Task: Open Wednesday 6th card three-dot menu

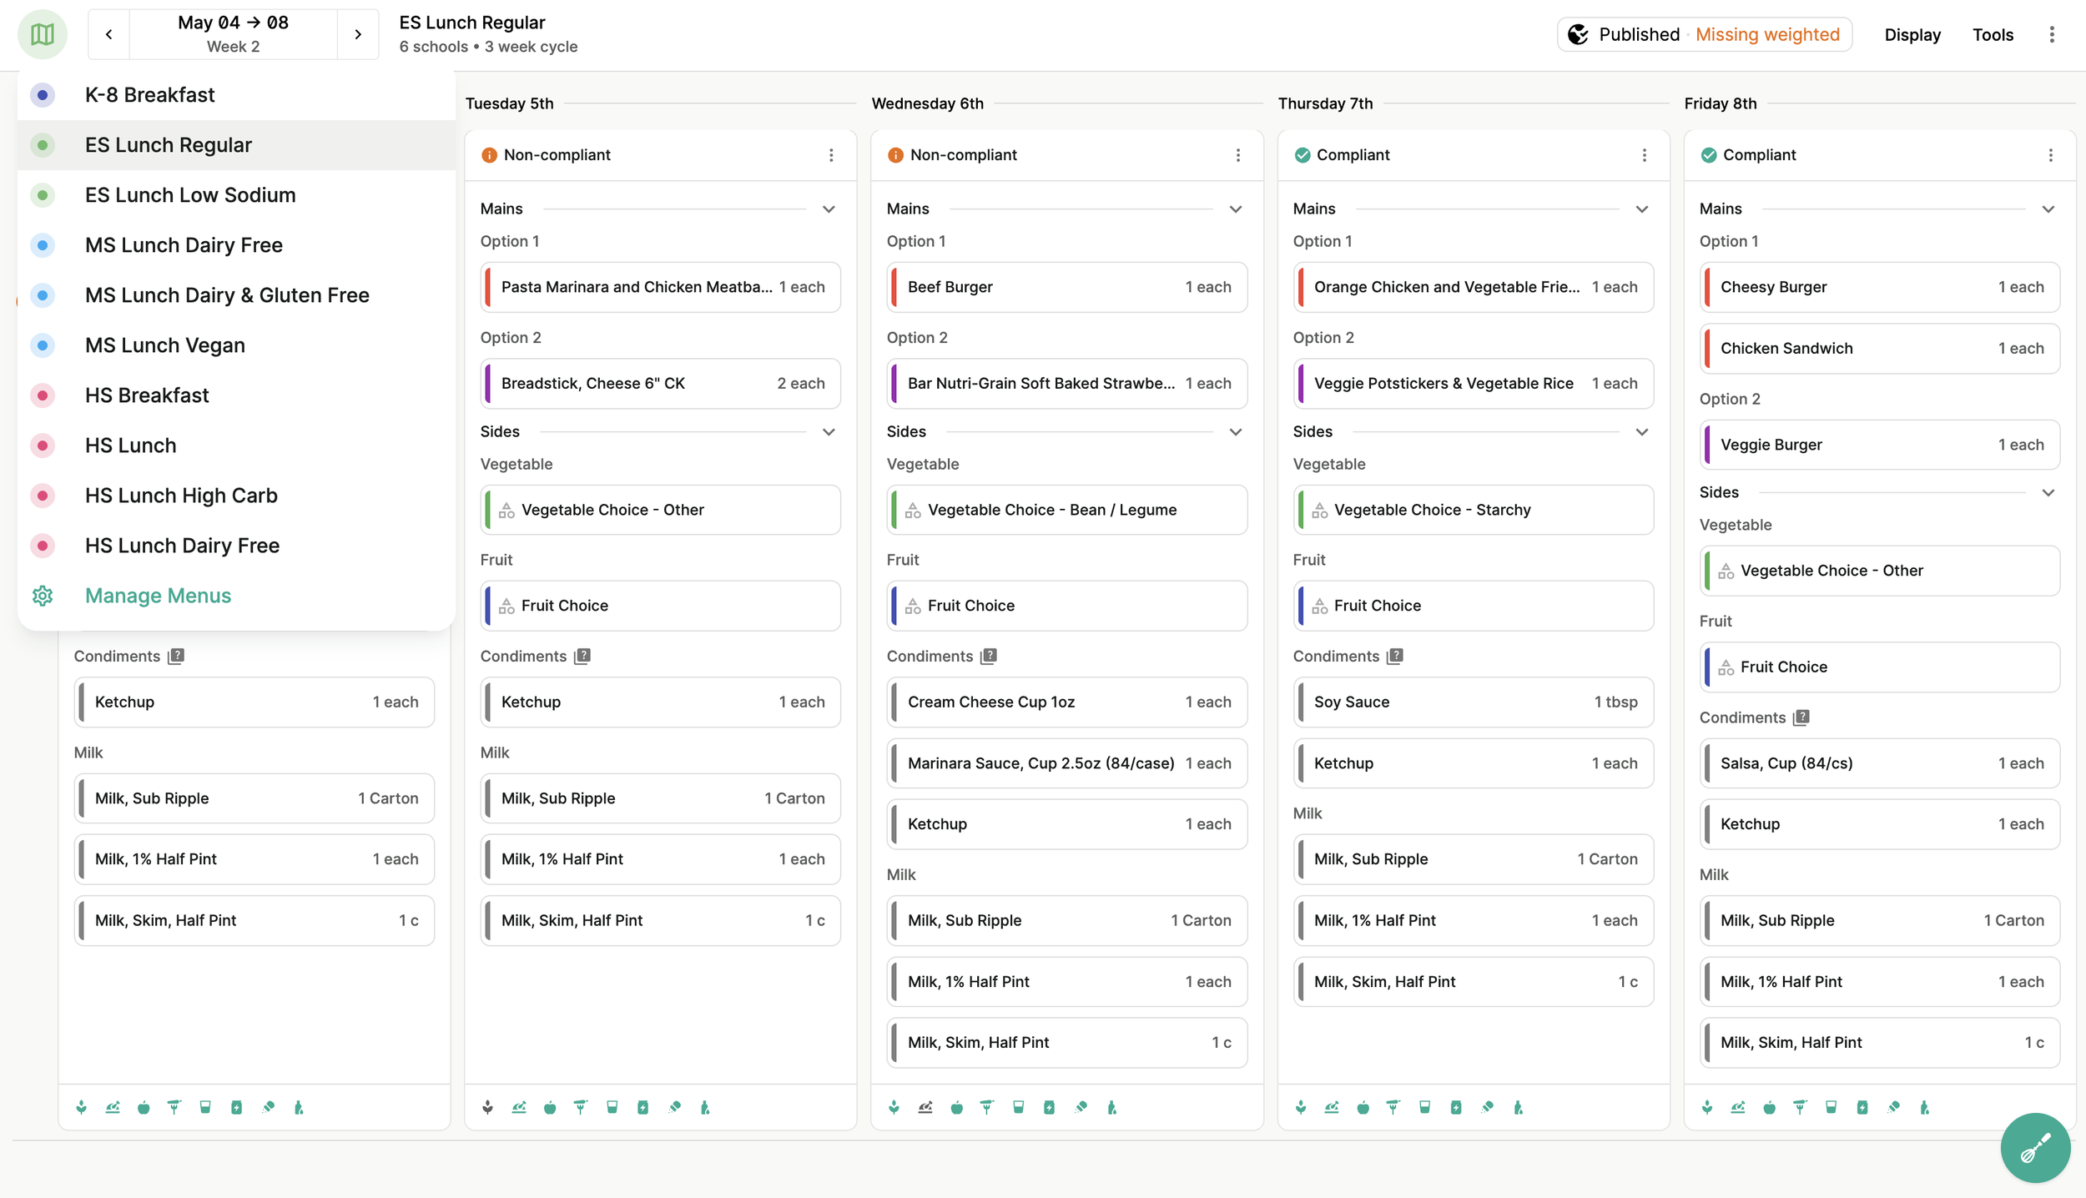Action: click(x=1237, y=155)
